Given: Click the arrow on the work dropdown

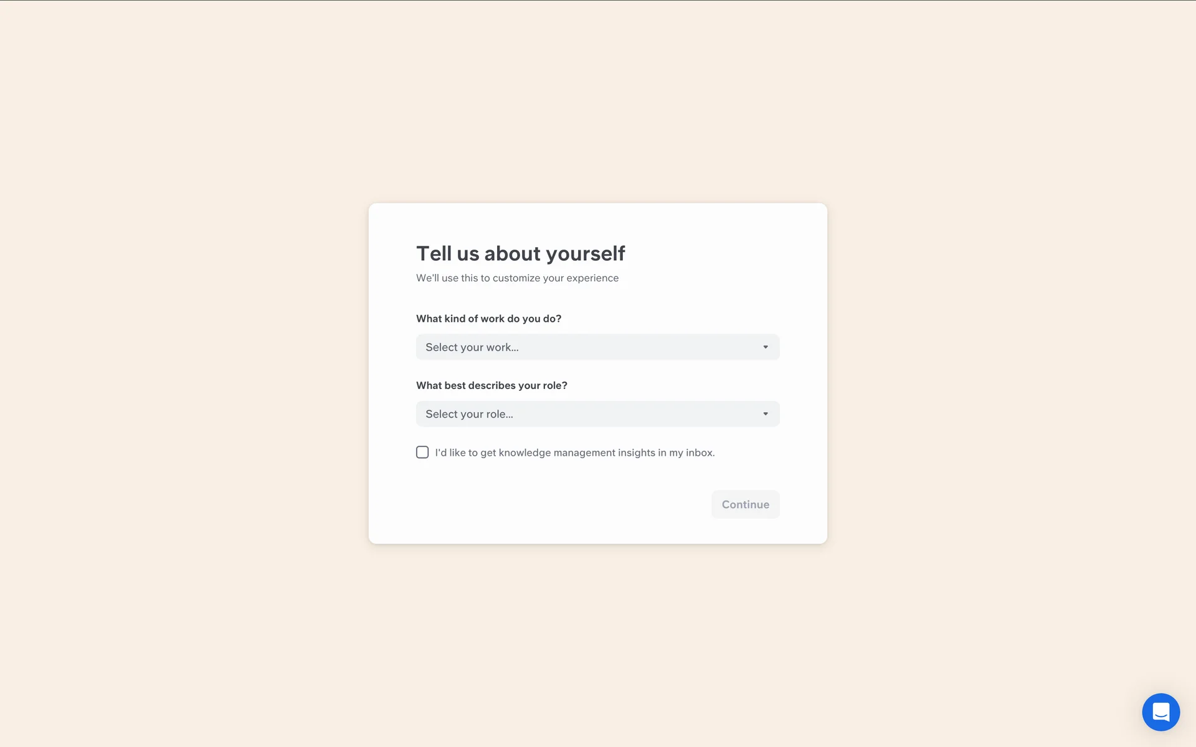Looking at the screenshot, I should click(x=766, y=347).
